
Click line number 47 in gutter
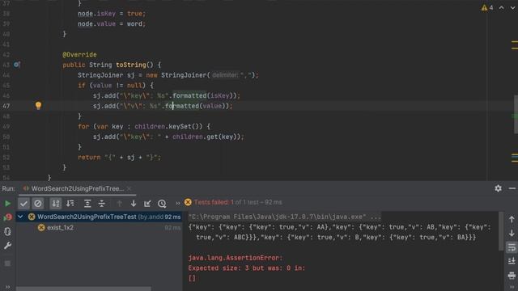(x=6, y=106)
